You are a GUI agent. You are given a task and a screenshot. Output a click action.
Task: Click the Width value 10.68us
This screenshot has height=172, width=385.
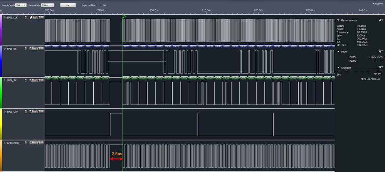point(361,26)
